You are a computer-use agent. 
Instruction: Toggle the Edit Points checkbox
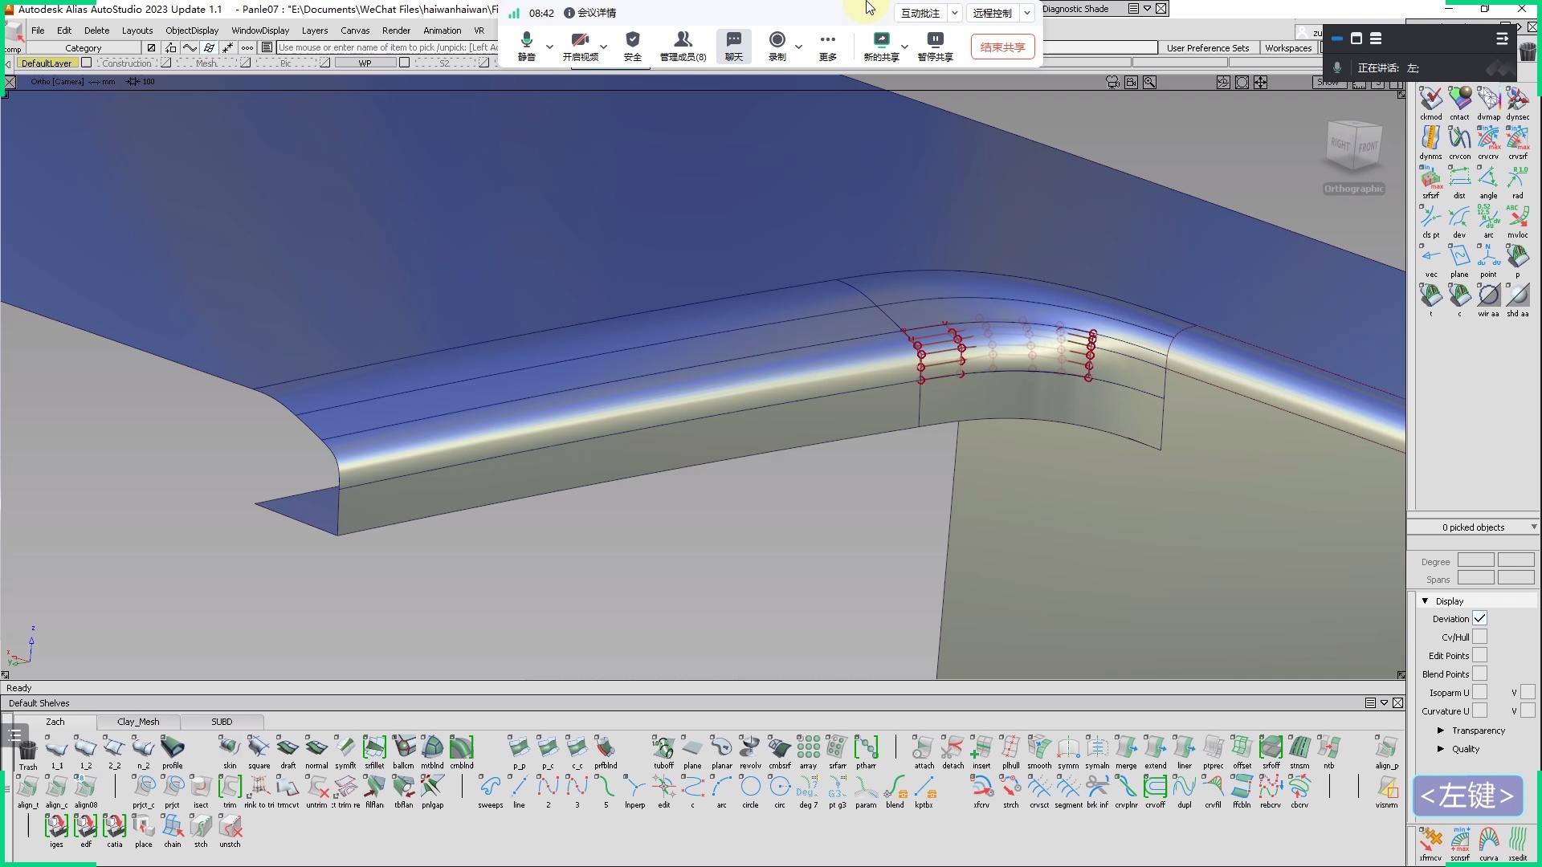[1479, 655]
